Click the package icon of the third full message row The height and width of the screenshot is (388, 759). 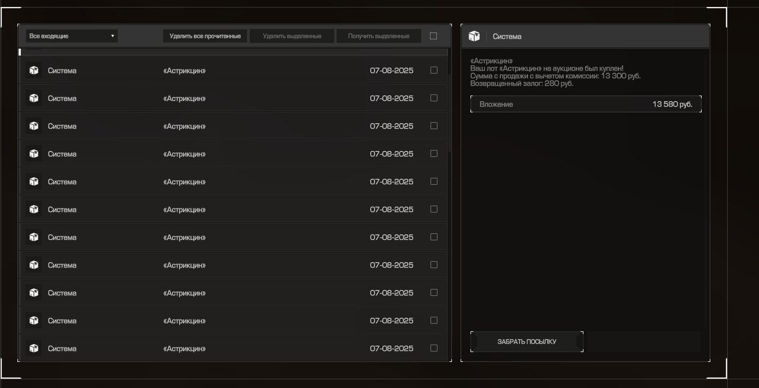coord(34,126)
